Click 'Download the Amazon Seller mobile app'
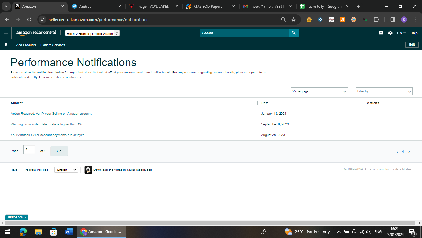Image resolution: width=422 pixels, height=238 pixels. [123, 170]
